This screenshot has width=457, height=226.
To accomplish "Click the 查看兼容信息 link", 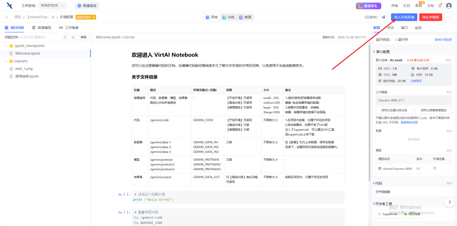I will click(409, 123).
